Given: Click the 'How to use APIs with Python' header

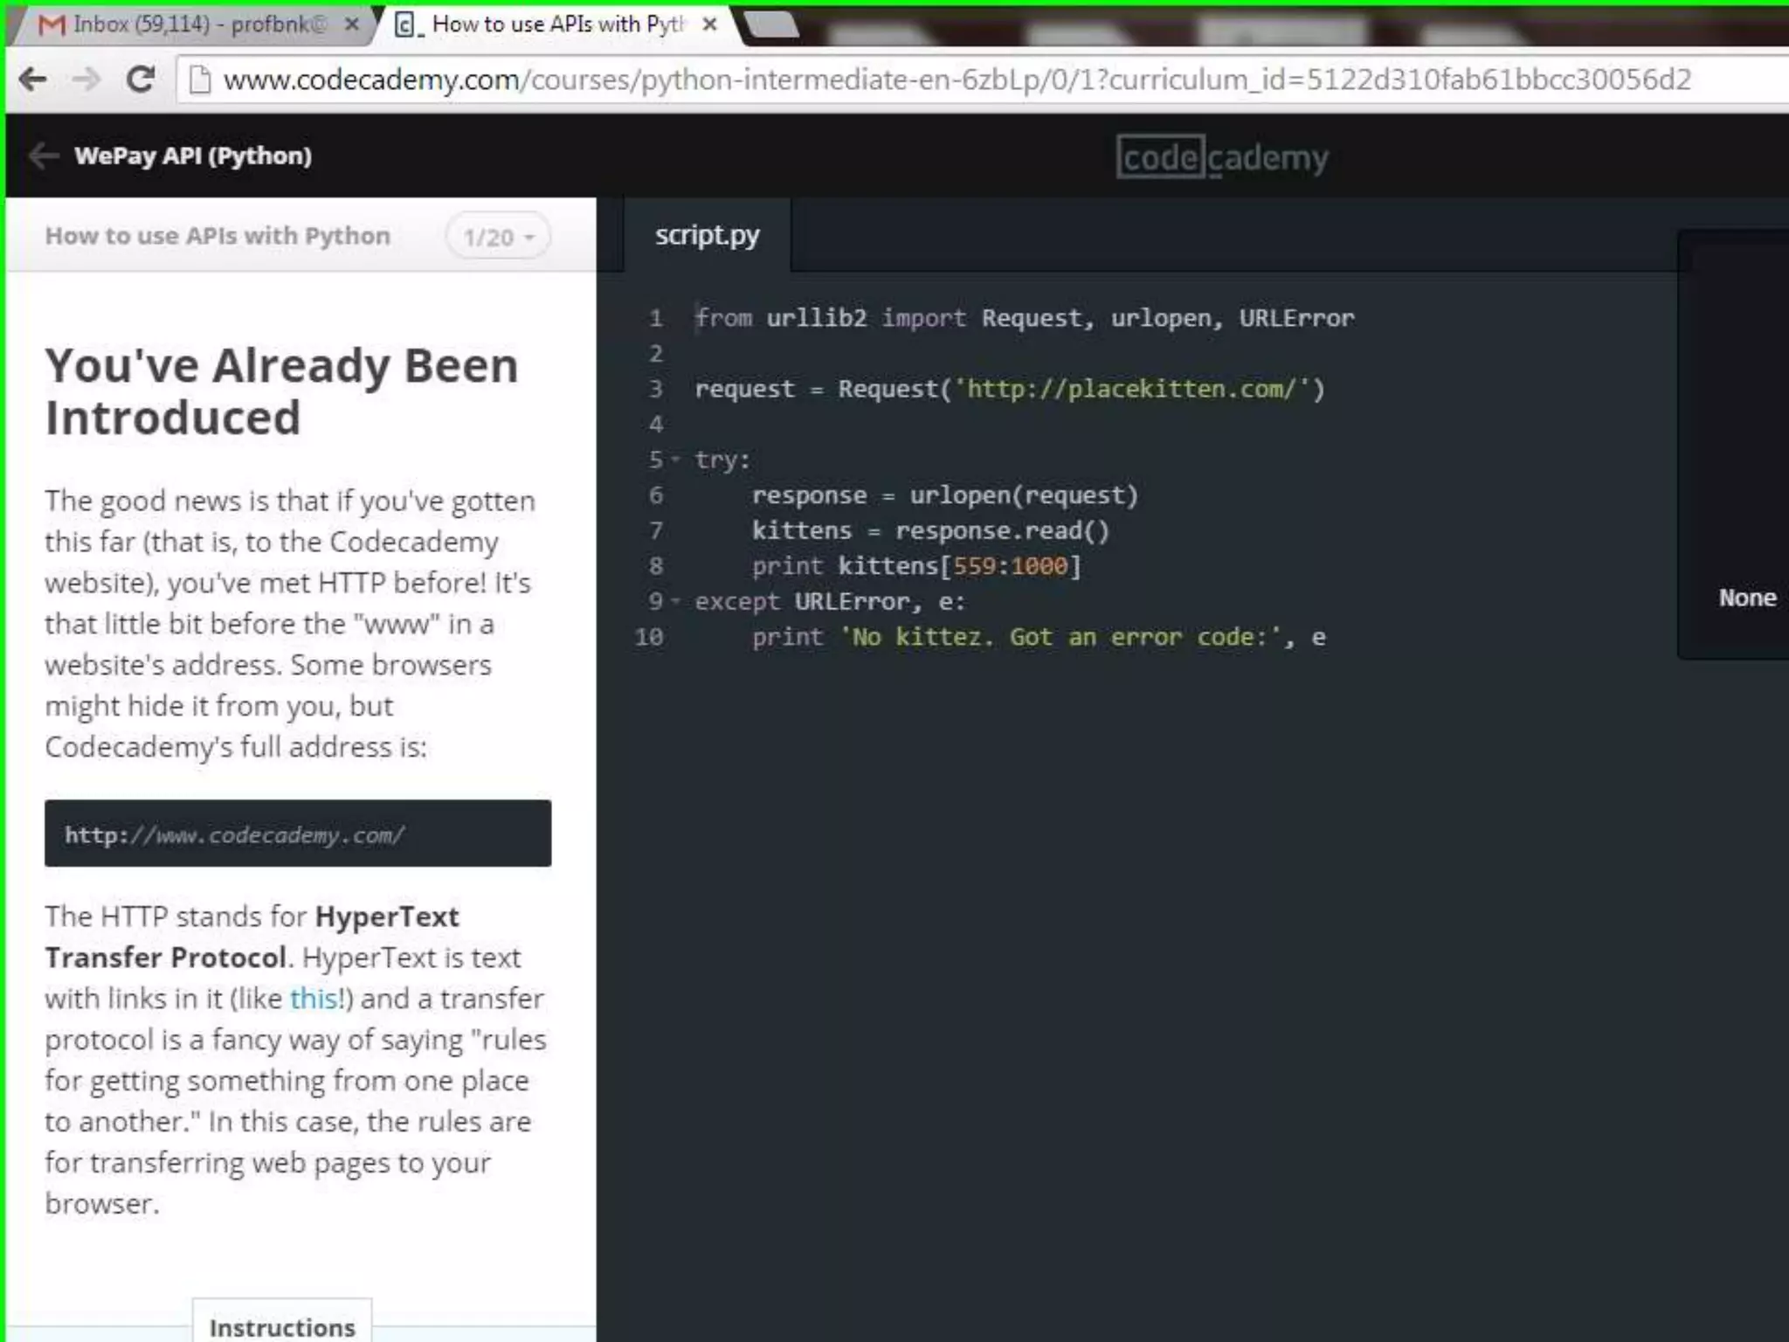Looking at the screenshot, I should [218, 236].
